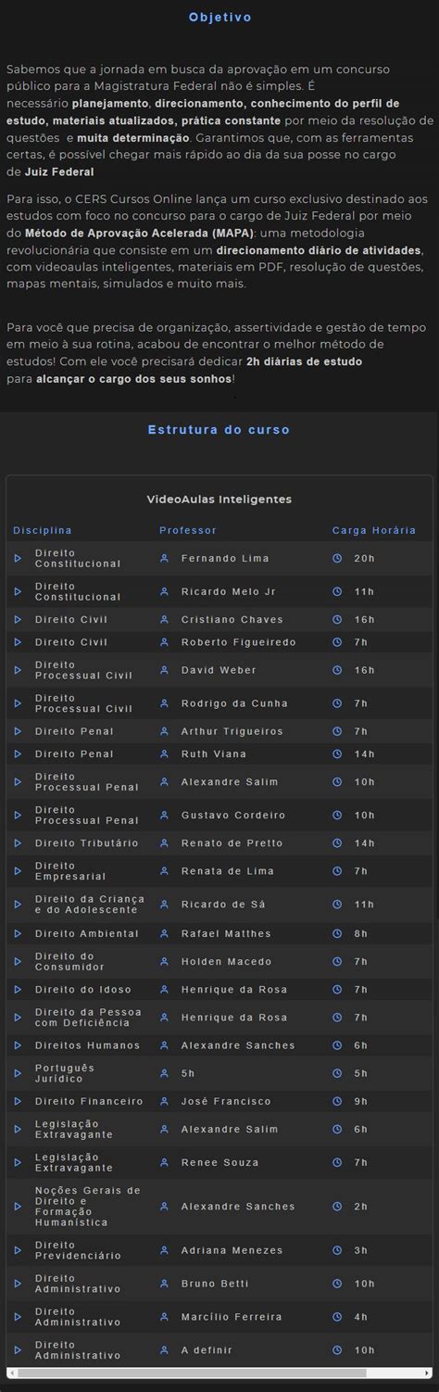Click clock icon in Renato de Pretto row
Screen dimensions: 439x1392
click(337, 843)
